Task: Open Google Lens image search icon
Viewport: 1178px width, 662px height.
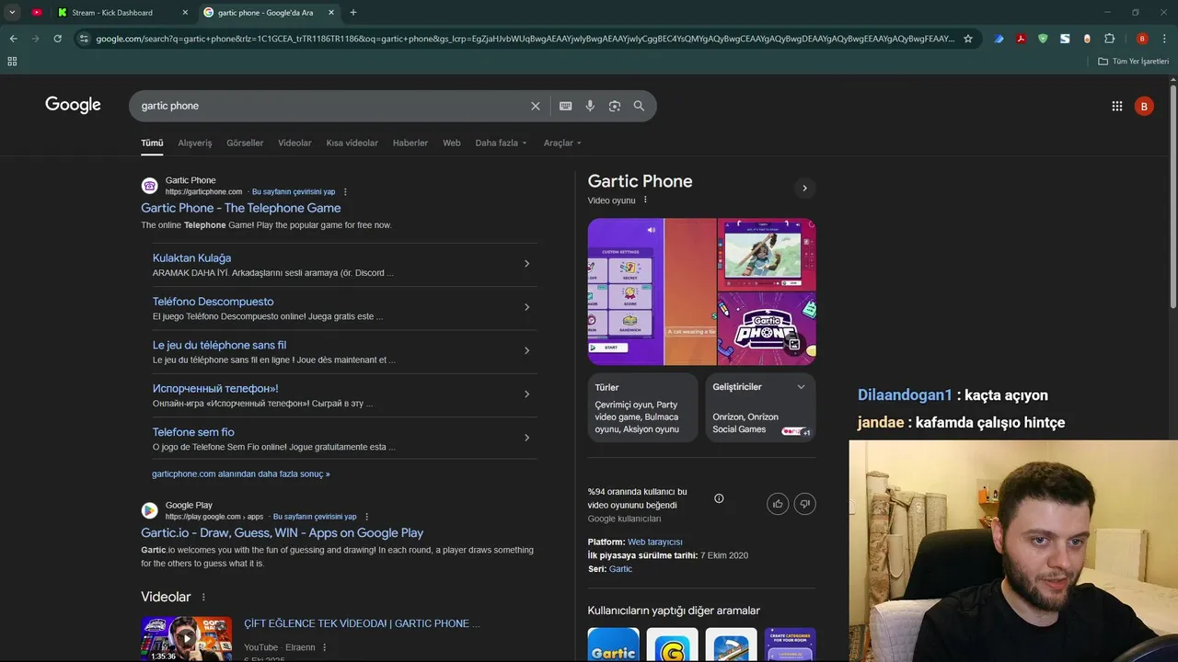Action: tap(615, 106)
